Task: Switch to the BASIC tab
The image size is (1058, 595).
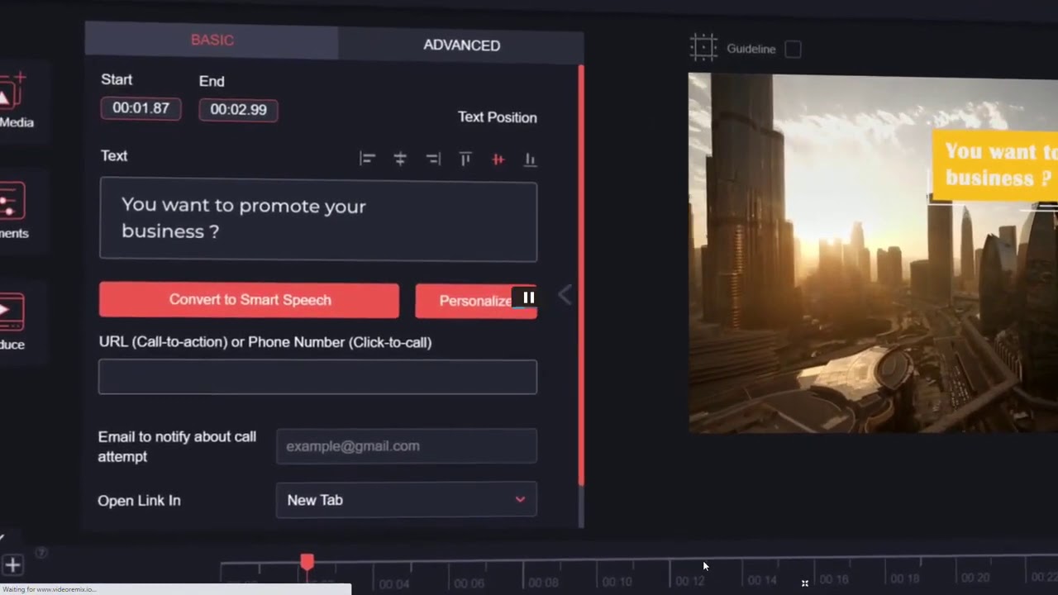Action: point(212,40)
